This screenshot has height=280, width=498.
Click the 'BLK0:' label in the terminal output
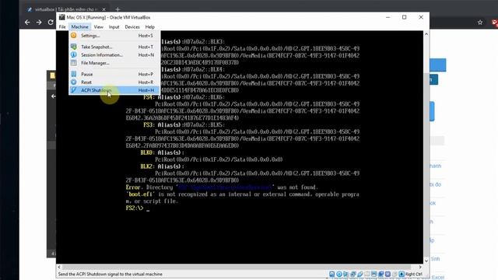point(148,152)
